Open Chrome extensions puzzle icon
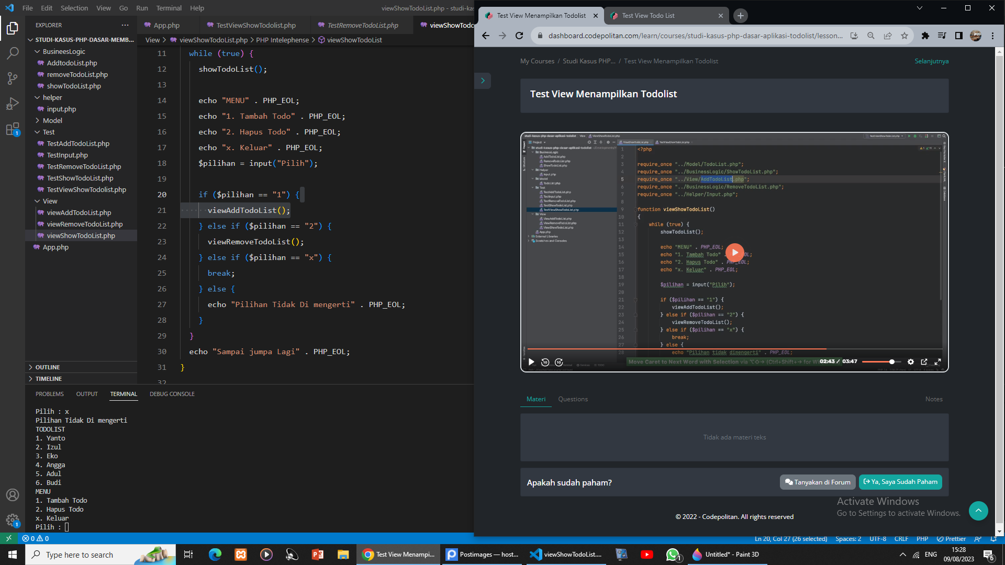The image size is (1005, 565). [925, 36]
